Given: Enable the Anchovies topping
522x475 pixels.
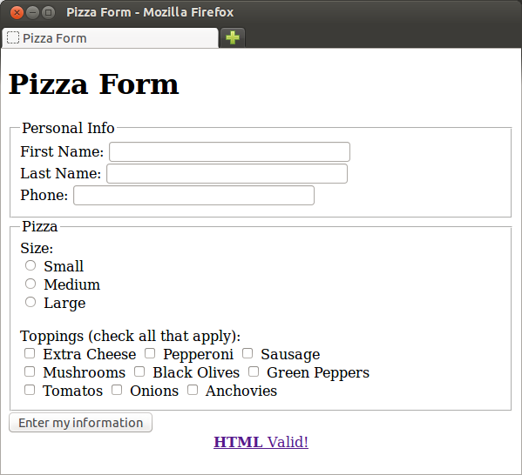Looking at the screenshot, I should (193, 390).
